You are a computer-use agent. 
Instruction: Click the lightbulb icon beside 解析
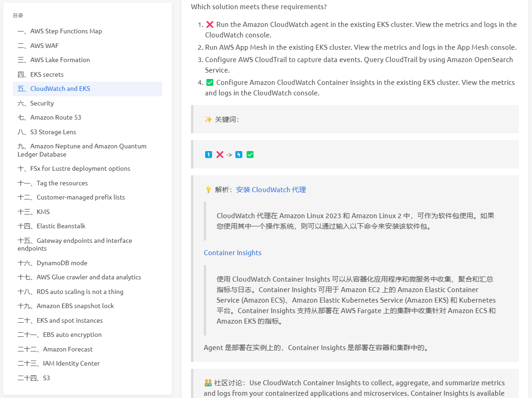(x=208, y=190)
